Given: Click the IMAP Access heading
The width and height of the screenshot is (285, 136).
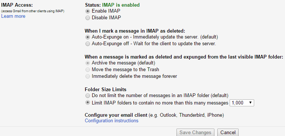Looking at the screenshot, I should (x=17, y=5).
